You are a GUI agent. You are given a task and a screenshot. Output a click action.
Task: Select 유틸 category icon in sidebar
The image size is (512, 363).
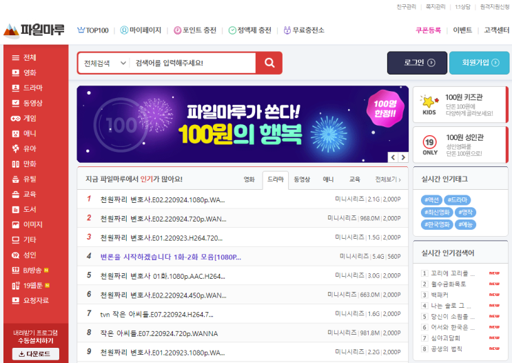tap(15, 179)
